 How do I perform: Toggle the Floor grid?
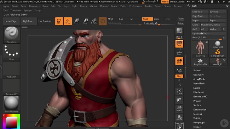[179, 53]
